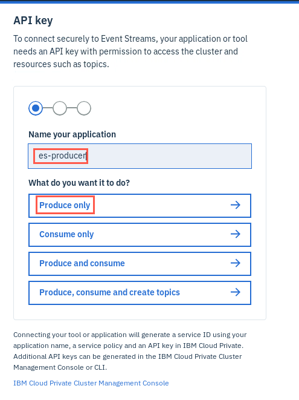Click the arrow icon on Consume only
The image size is (299, 400).
click(236, 234)
